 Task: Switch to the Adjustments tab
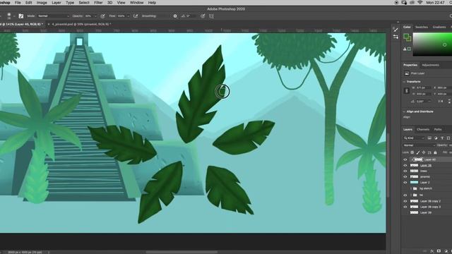tap(430, 65)
